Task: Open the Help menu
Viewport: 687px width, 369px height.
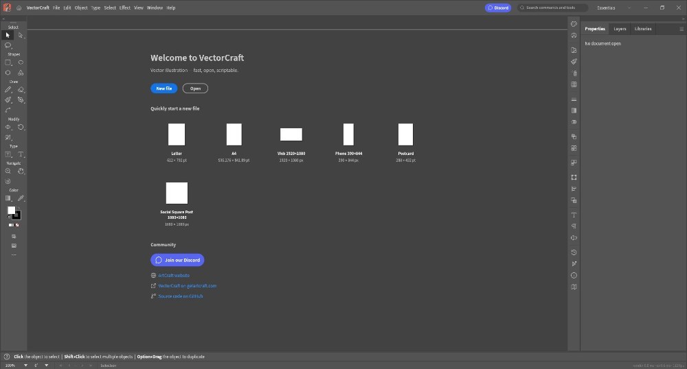Action: pos(171,8)
